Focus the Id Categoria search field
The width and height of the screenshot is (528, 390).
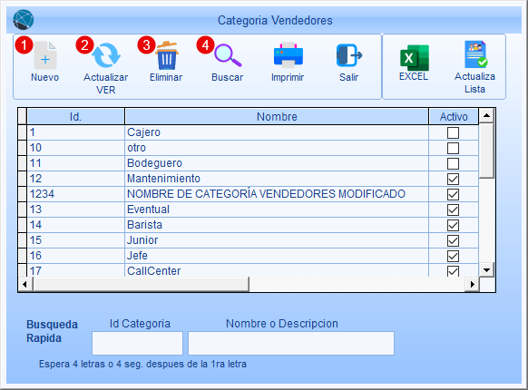click(x=137, y=343)
